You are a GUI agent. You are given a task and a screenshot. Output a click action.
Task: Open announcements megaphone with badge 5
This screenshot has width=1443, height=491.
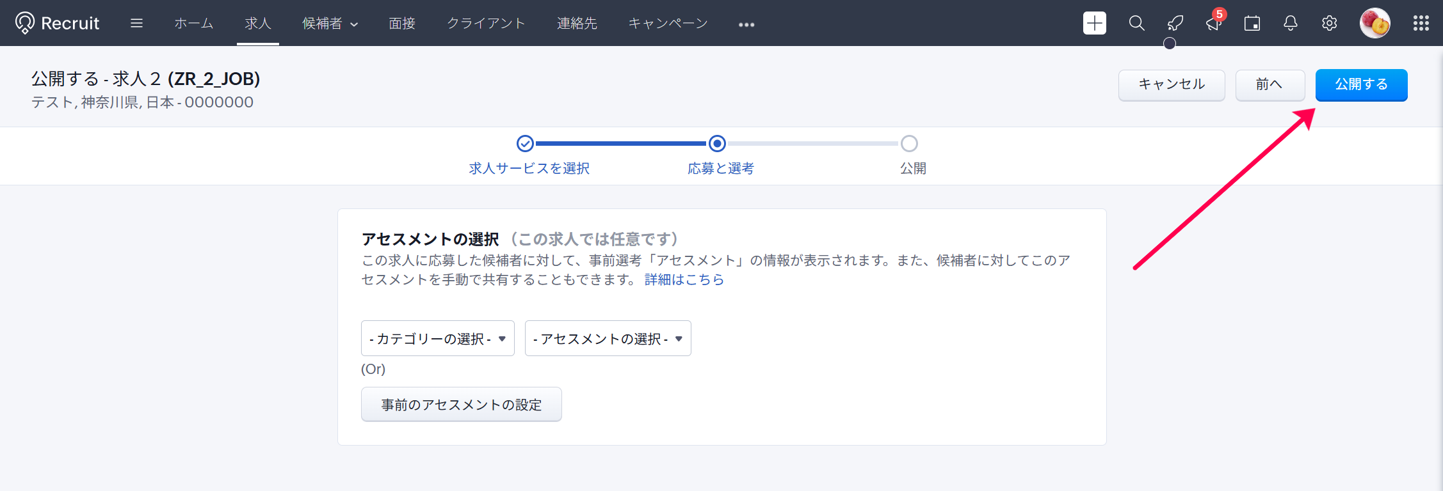(x=1213, y=23)
